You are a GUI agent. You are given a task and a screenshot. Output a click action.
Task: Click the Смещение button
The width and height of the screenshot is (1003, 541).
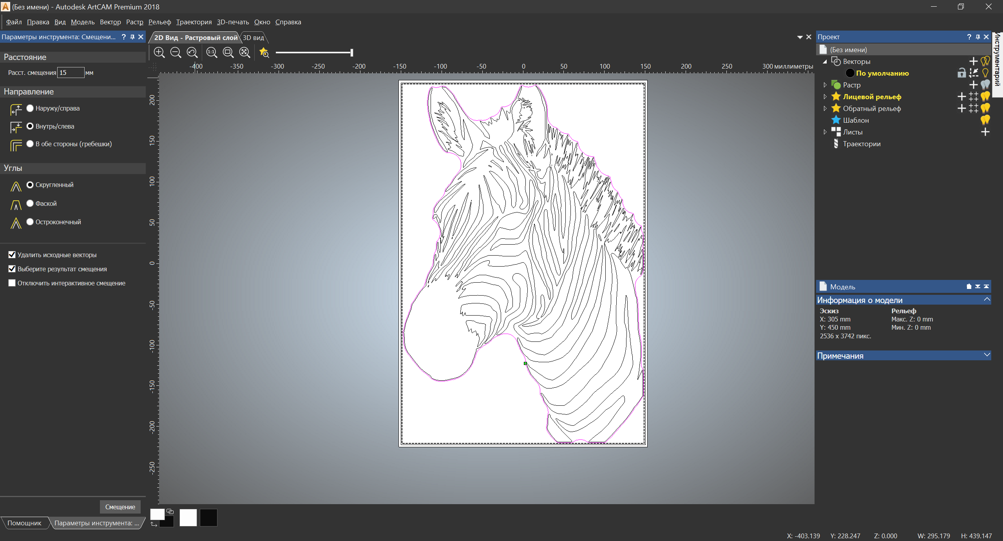point(120,507)
